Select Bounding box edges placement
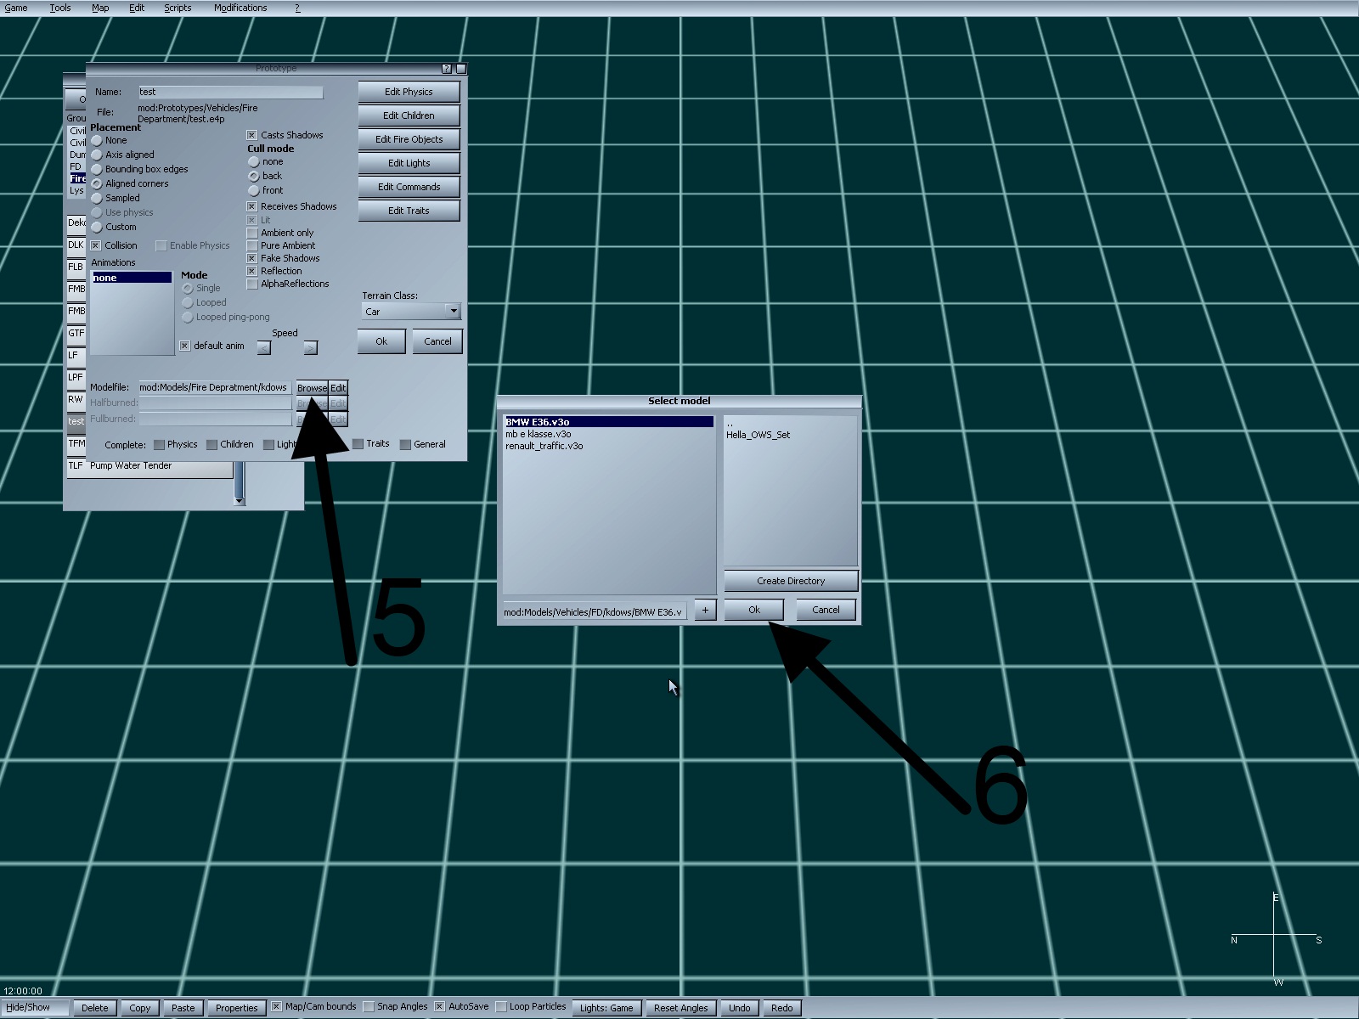Viewport: 1359px width, 1019px height. (97, 170)
